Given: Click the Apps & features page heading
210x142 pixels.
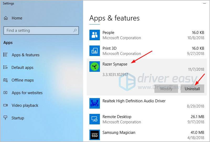Looking at the screenshot, I should tap(114, 18).
